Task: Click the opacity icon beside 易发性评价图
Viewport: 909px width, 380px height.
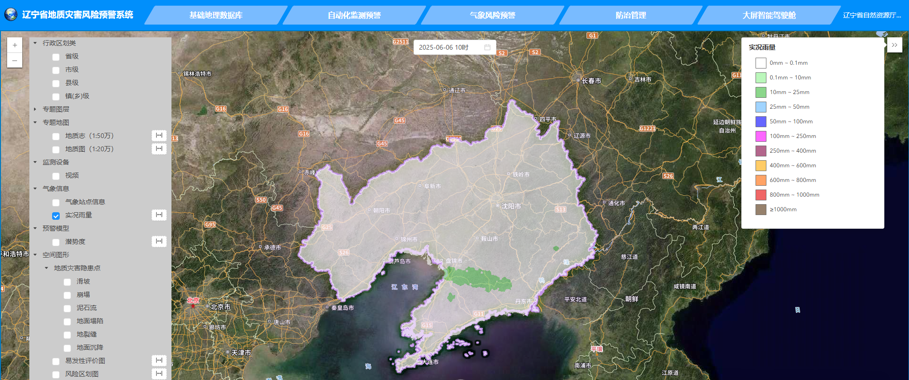Action: tap(159, 361)
